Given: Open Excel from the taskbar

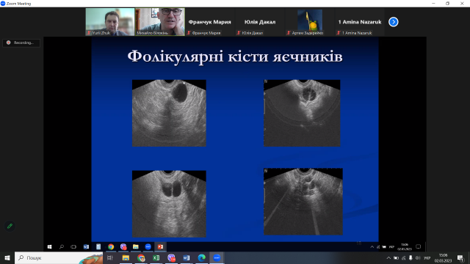Looking at the screenshot, I should click(156, 257).
